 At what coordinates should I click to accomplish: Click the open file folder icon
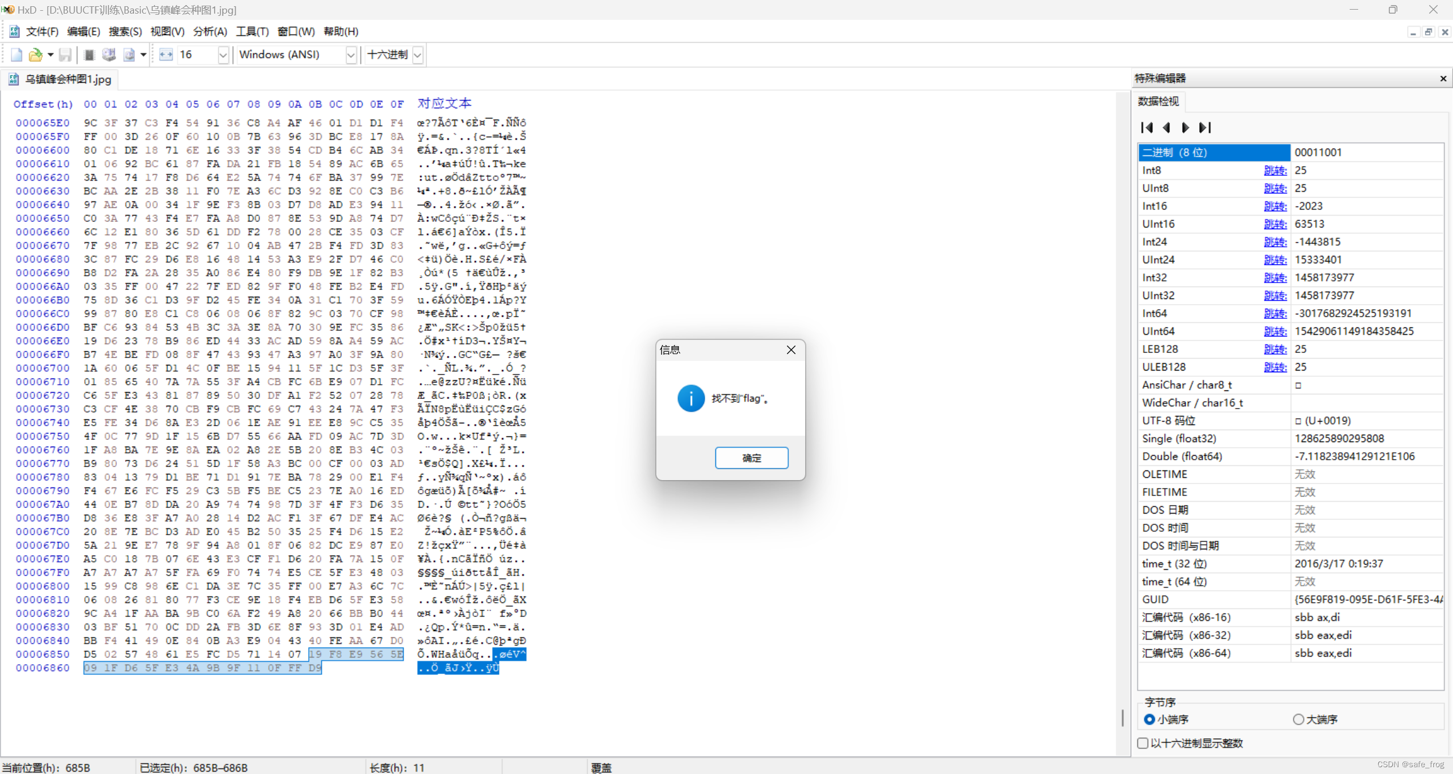point(36,55)
